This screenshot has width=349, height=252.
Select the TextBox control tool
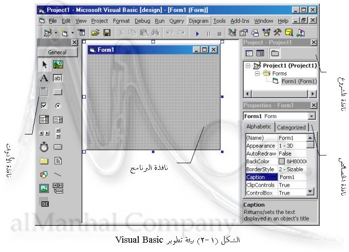click(x=58, y=78)
